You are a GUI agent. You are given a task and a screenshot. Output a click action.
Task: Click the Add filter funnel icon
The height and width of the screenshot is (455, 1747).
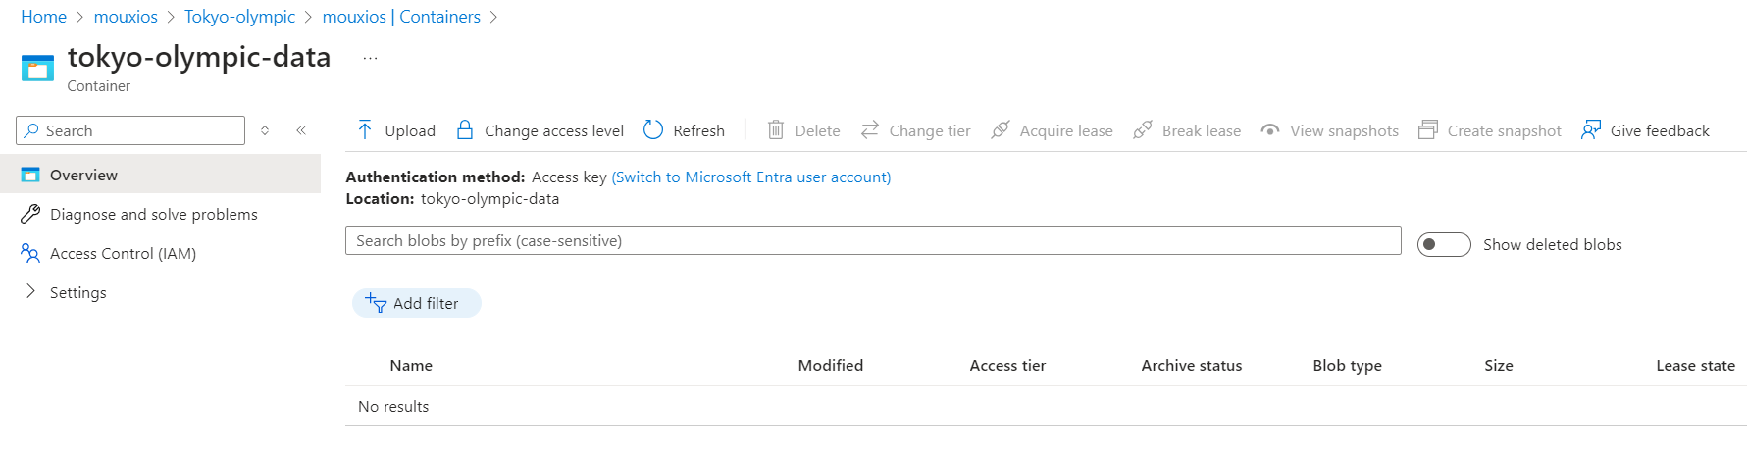tap(376, 303)
